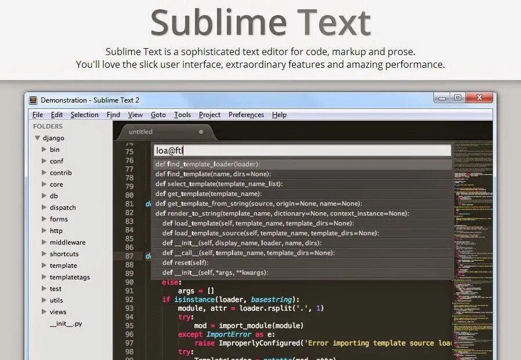
Task: Click the code minimap on the right
Action: pos(473,249)
